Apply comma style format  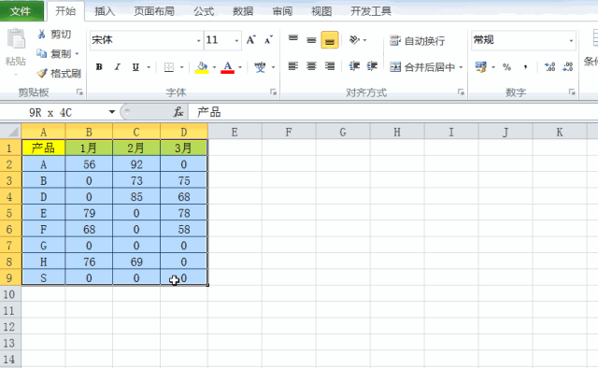[x=525, y=67]
